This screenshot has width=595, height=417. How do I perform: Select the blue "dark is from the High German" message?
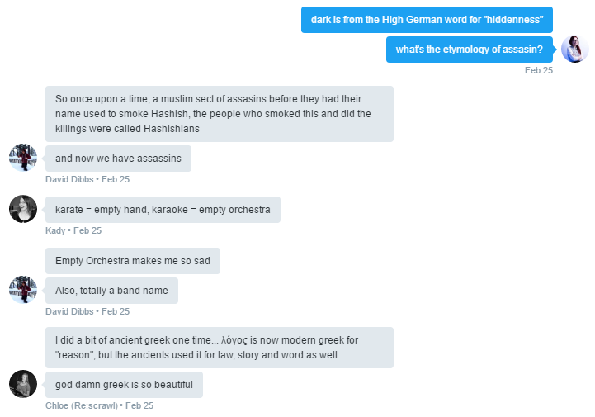tap(427, 20)
